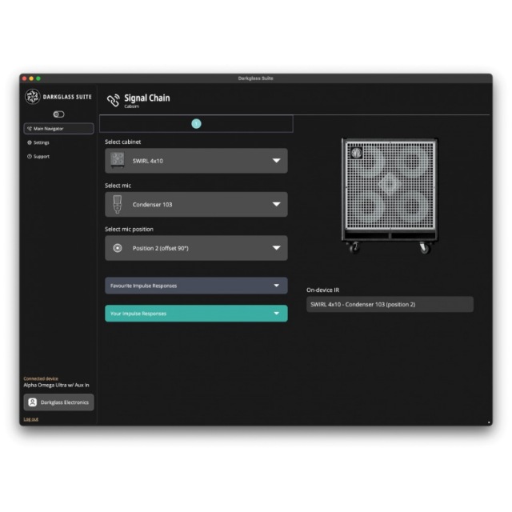The image size is (512, 512).
Task: Click the arrow on the cabinet dropdown
Action: click(x=277, y=161)
